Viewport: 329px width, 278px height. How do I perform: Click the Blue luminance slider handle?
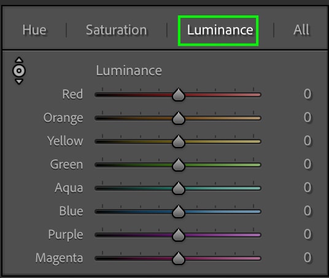(179, 212)
